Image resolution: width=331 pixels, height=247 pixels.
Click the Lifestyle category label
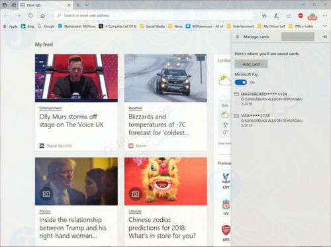point(135,211)
